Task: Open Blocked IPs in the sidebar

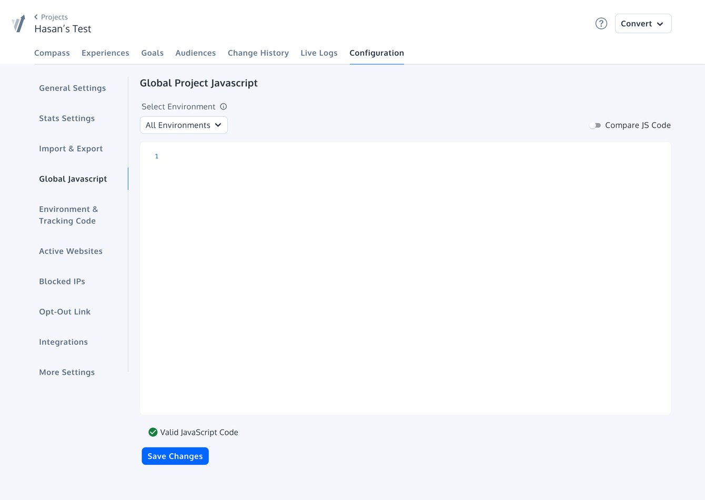Action: (62, 281)
